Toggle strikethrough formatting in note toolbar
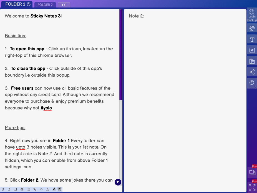The width and height of the screenshot is (257, 193). coord(22,189)
